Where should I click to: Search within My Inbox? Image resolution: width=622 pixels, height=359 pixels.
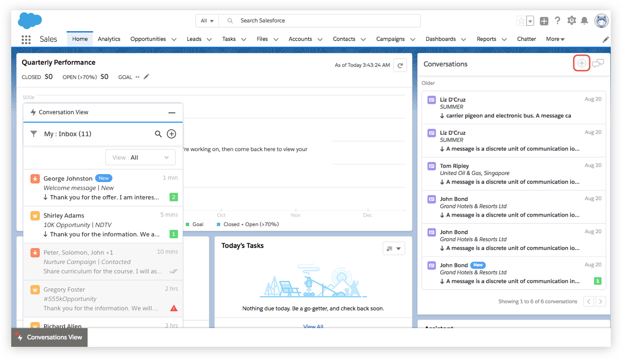click(158, 134)
